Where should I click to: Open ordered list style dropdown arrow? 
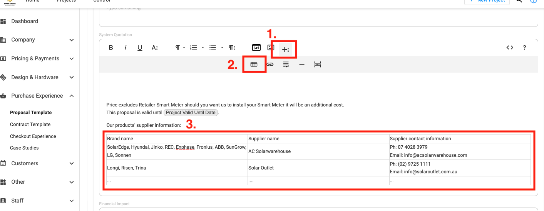(203, 48)
